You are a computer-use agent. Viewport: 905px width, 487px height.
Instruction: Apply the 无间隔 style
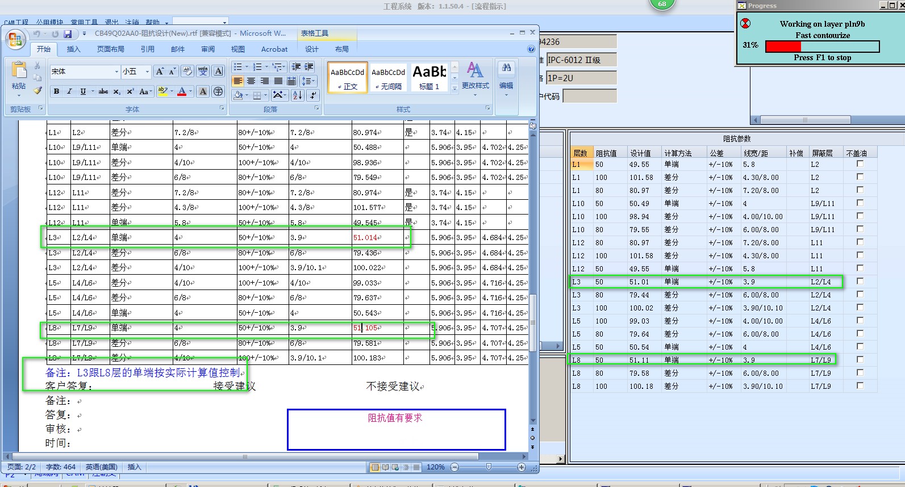389,77
